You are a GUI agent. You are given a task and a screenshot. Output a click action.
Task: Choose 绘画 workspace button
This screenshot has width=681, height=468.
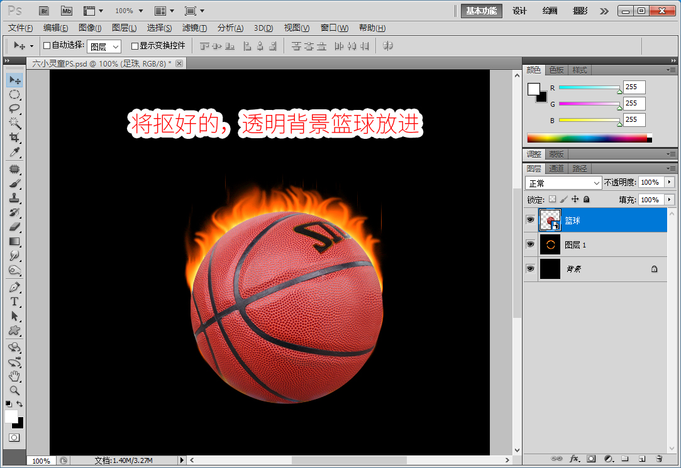(550, 11)
